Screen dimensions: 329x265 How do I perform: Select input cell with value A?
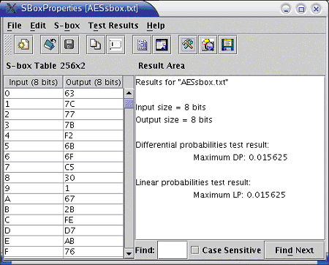click(x=34, y=199)
